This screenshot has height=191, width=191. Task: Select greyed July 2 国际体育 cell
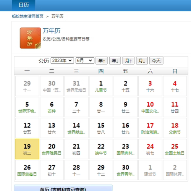tap(175, 170)
